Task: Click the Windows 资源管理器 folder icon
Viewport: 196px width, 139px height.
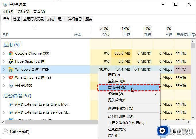Action: 11,69
